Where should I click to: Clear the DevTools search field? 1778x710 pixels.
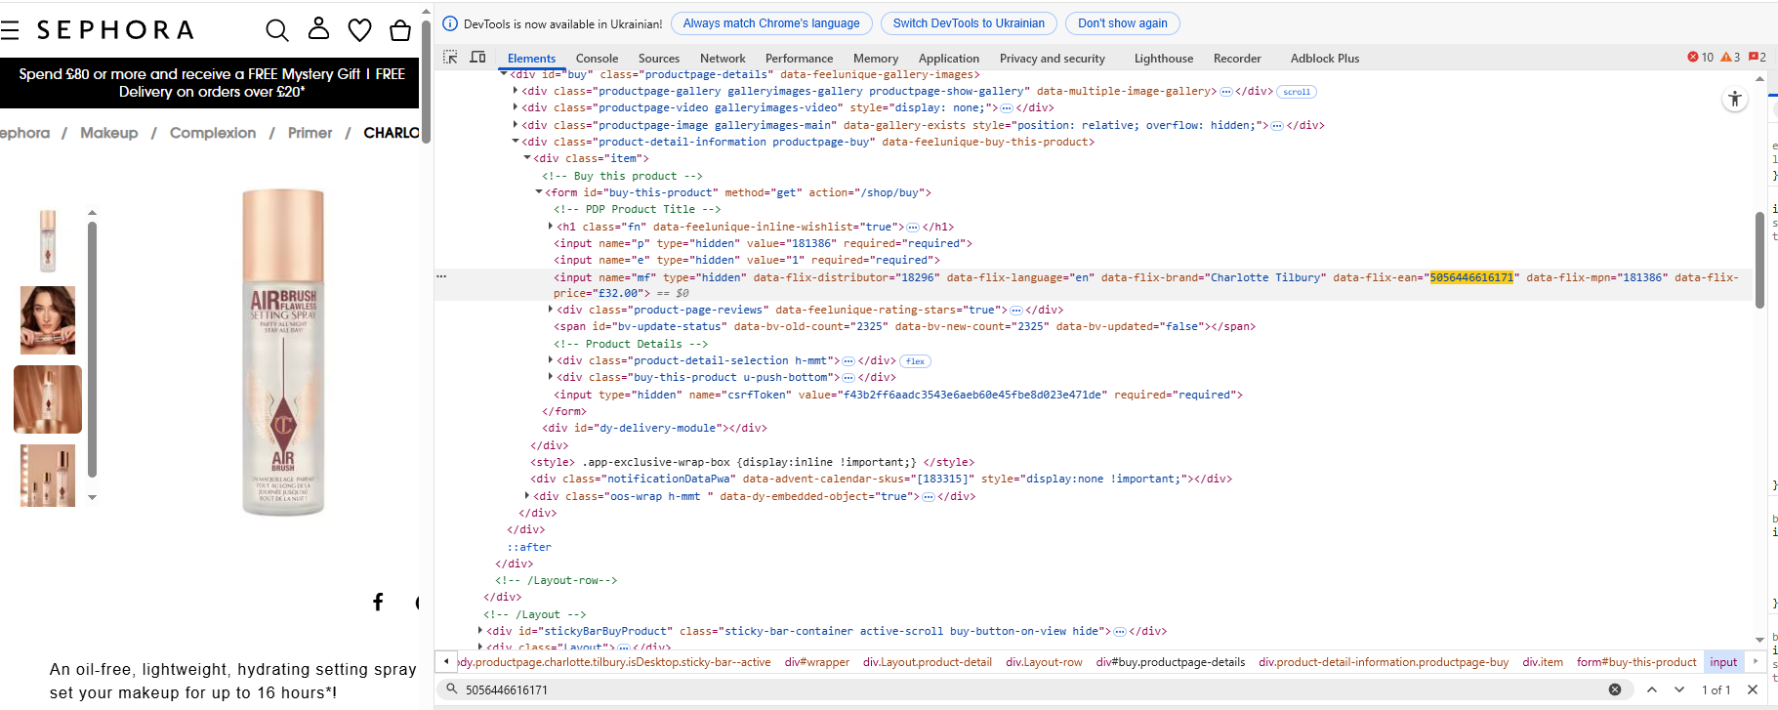(x=1615, y=689)
